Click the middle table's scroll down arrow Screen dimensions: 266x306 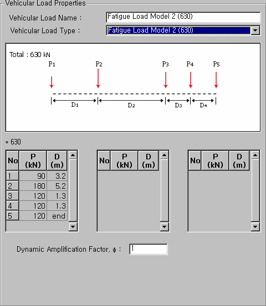click(164, 226)
